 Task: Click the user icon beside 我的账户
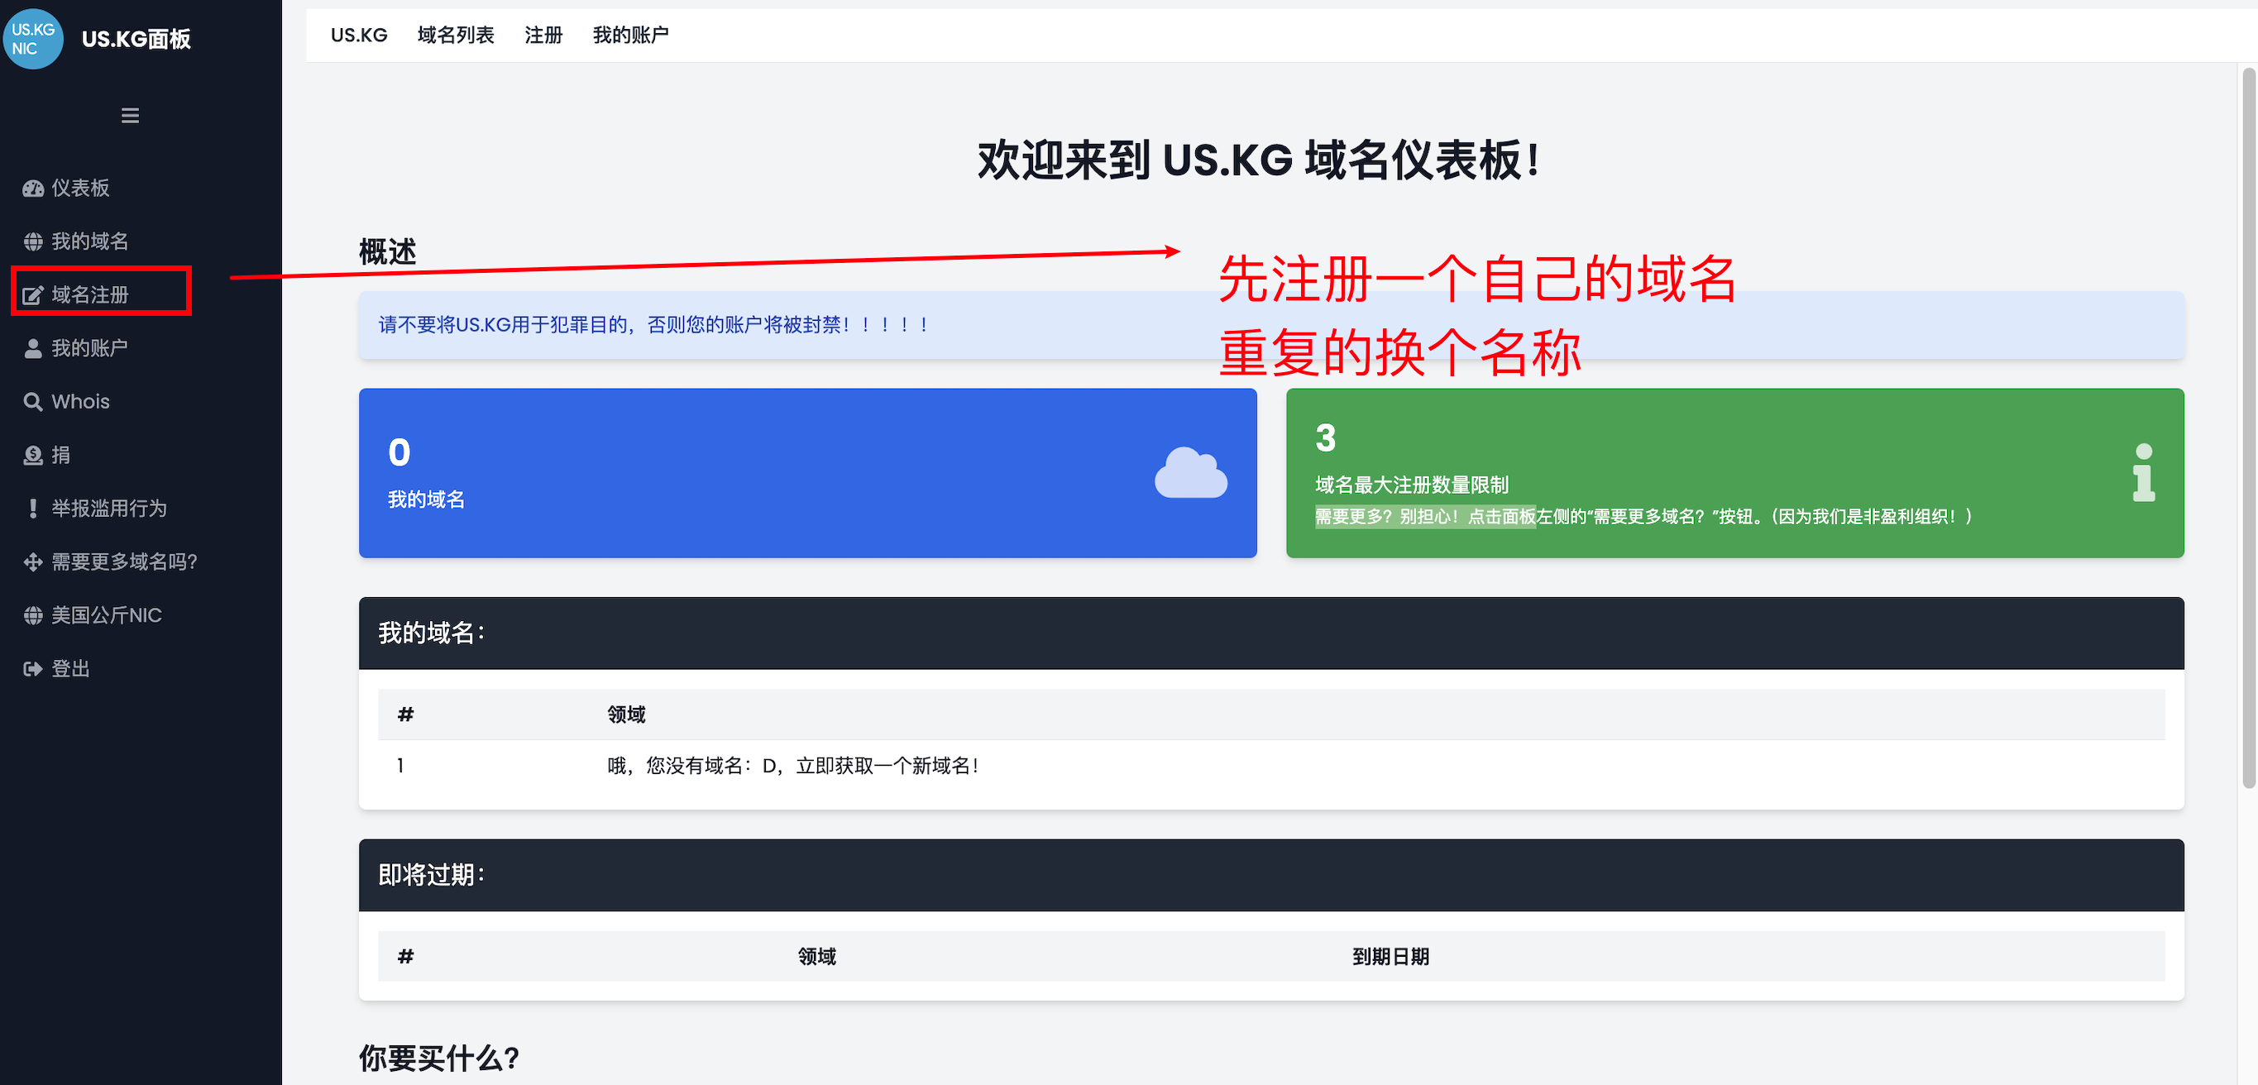tap(33, 349)
